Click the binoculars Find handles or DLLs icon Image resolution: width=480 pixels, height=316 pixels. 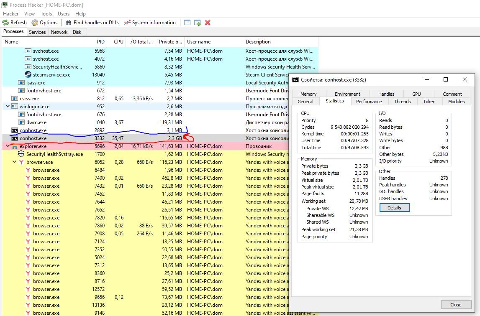click(x=68, y=23)
